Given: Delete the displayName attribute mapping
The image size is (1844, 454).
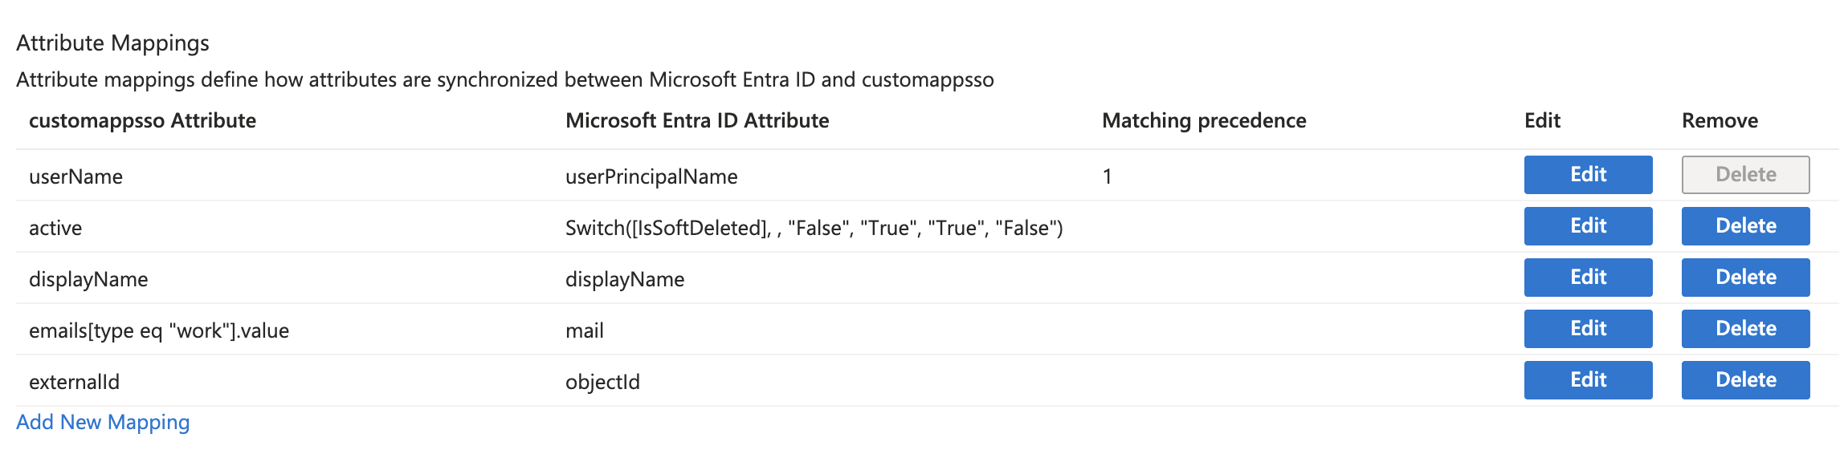Looking at the screenshot, I should 1745,278.
